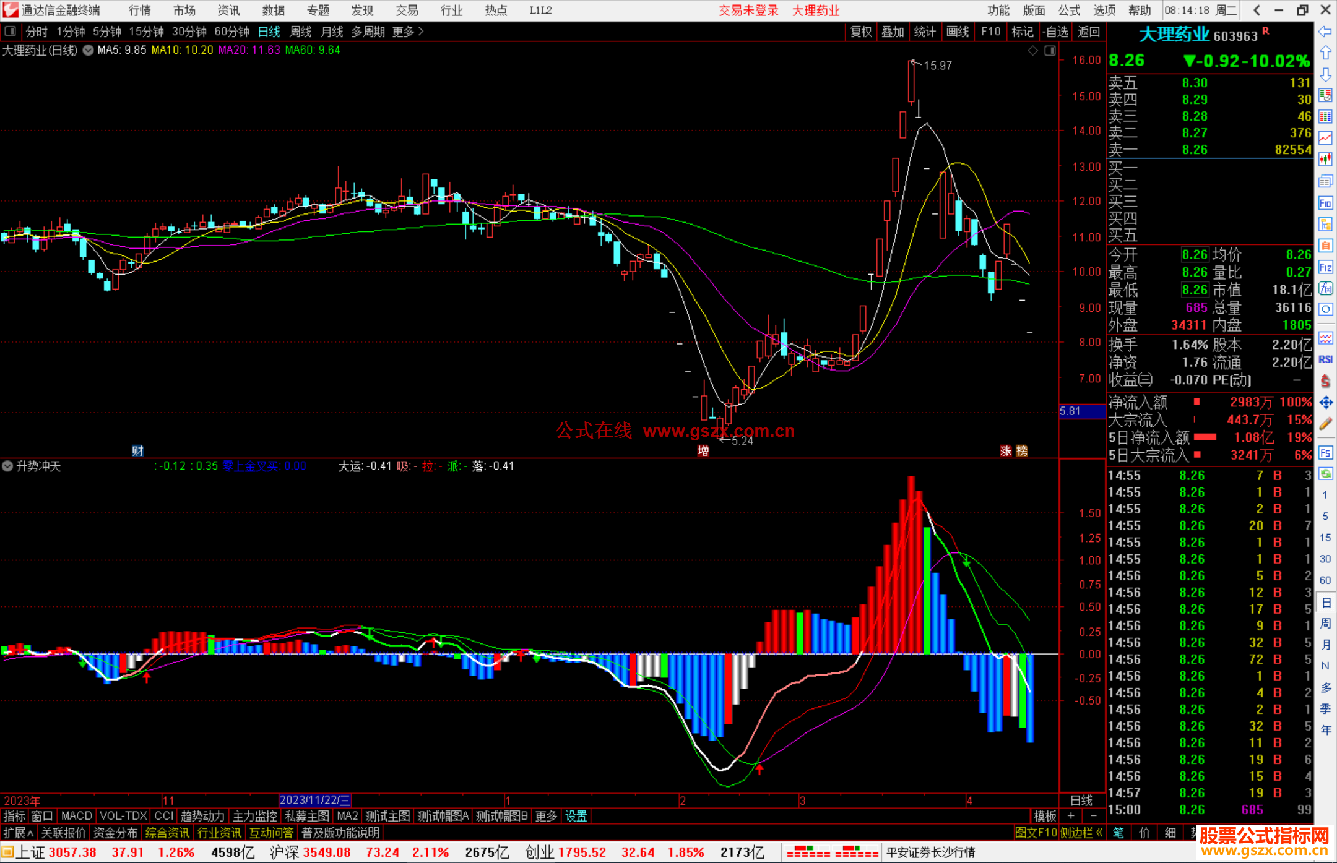The height and width of the screenshot is (863, 1337).
Task: Click the 复权 button
Action: tap(860, 32)
